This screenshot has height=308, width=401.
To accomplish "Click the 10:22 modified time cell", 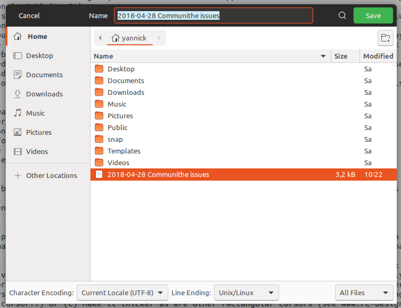I will coord(373,174).
